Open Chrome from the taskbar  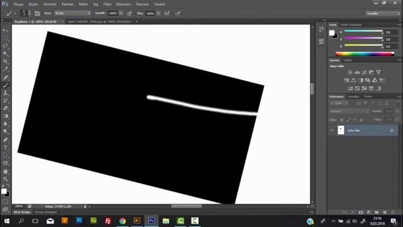123,221
